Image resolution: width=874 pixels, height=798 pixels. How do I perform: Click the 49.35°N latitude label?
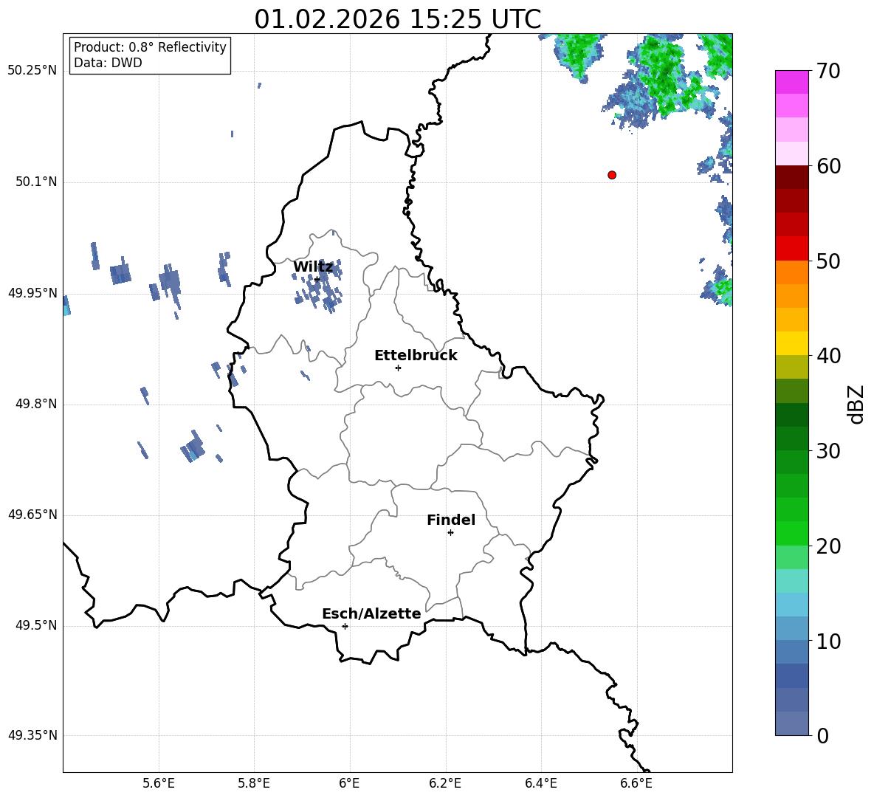pyautogui.click(x=32, y=735)
